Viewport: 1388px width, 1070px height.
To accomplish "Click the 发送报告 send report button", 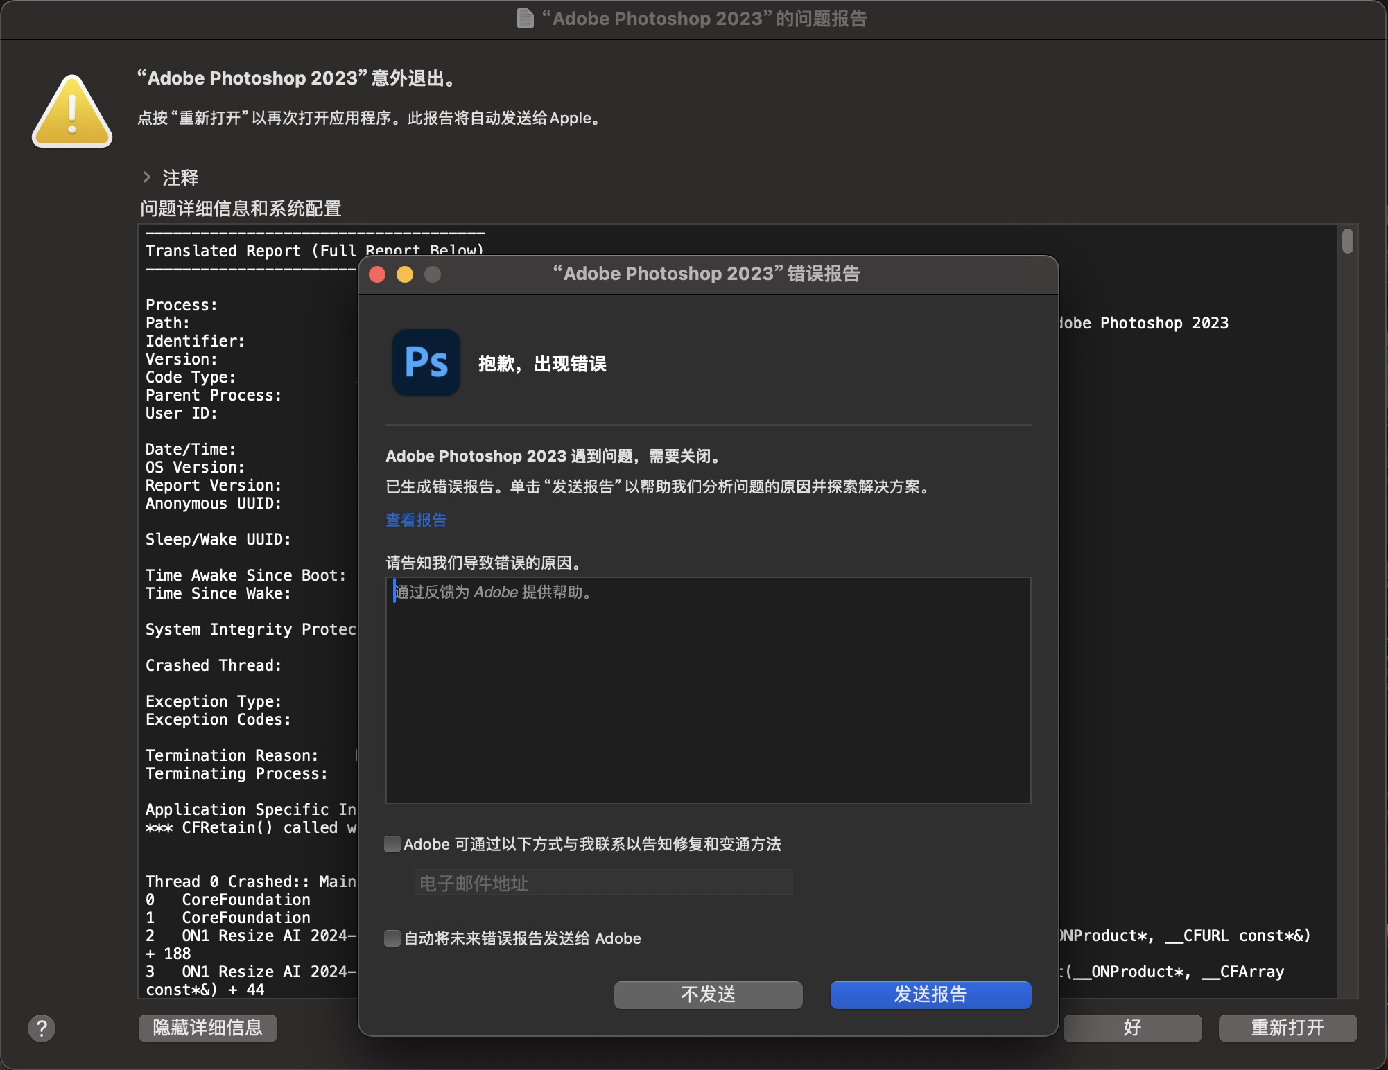I will (930, 994).
